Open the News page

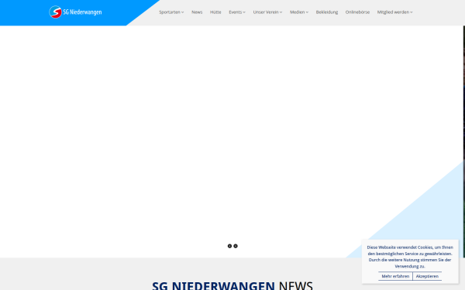[x=197, y=12]
